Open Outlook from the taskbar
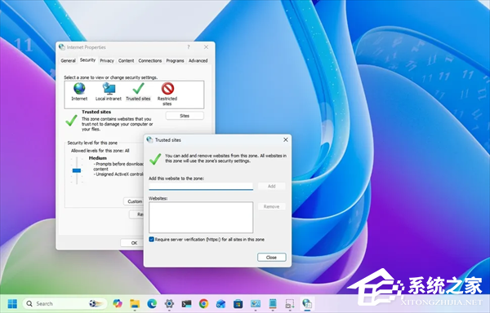 (221, 303)
